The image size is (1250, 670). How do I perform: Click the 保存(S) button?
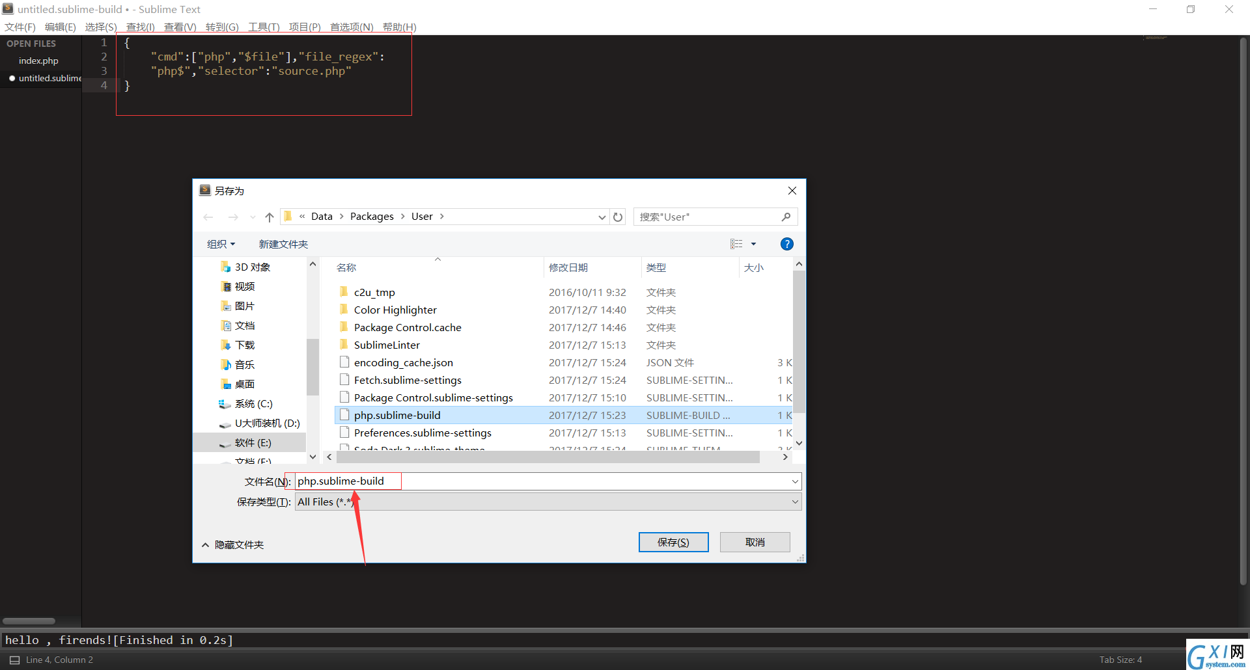673,543
